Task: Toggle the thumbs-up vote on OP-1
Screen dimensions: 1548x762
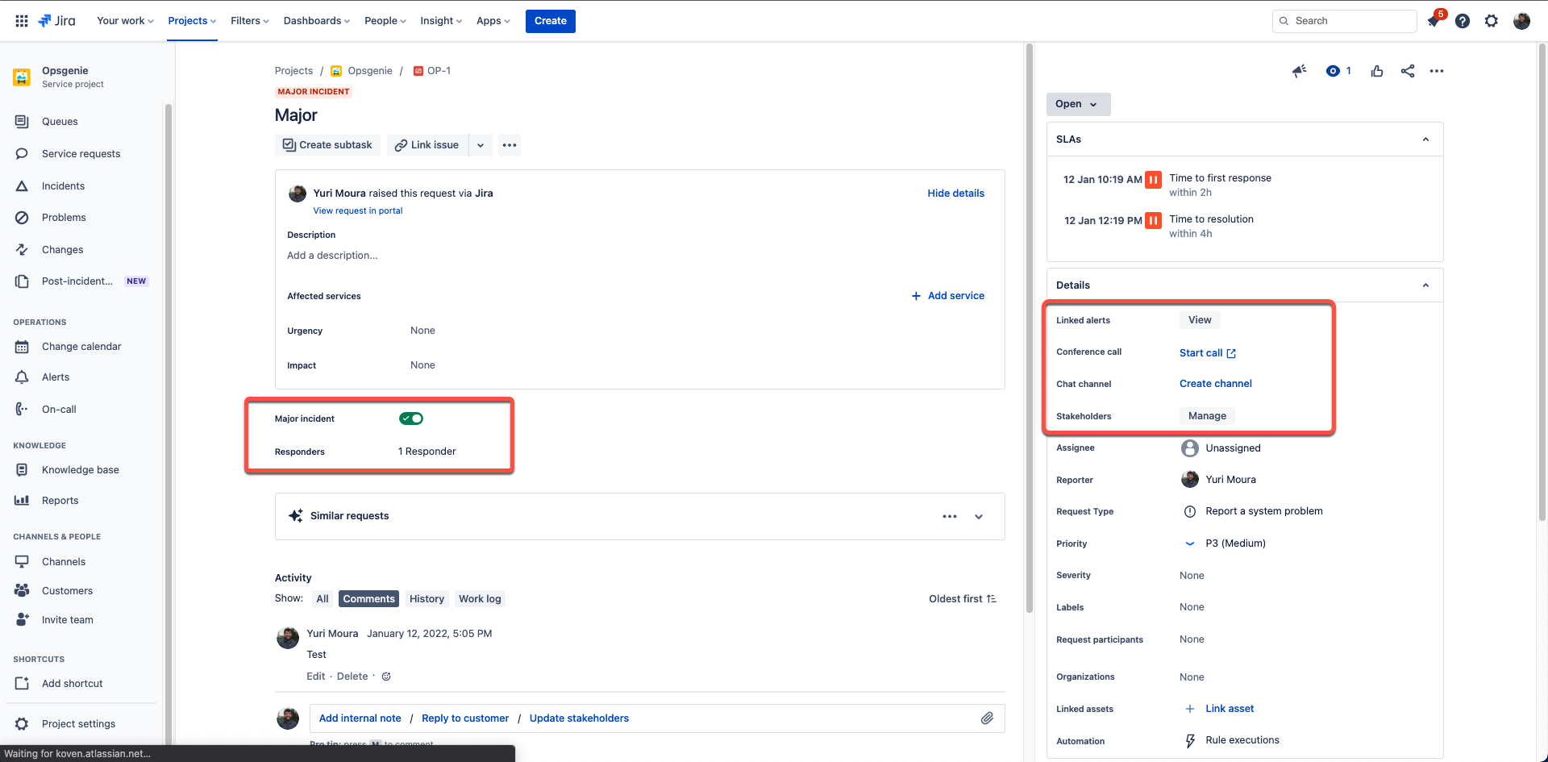Action: (1376, 71)
